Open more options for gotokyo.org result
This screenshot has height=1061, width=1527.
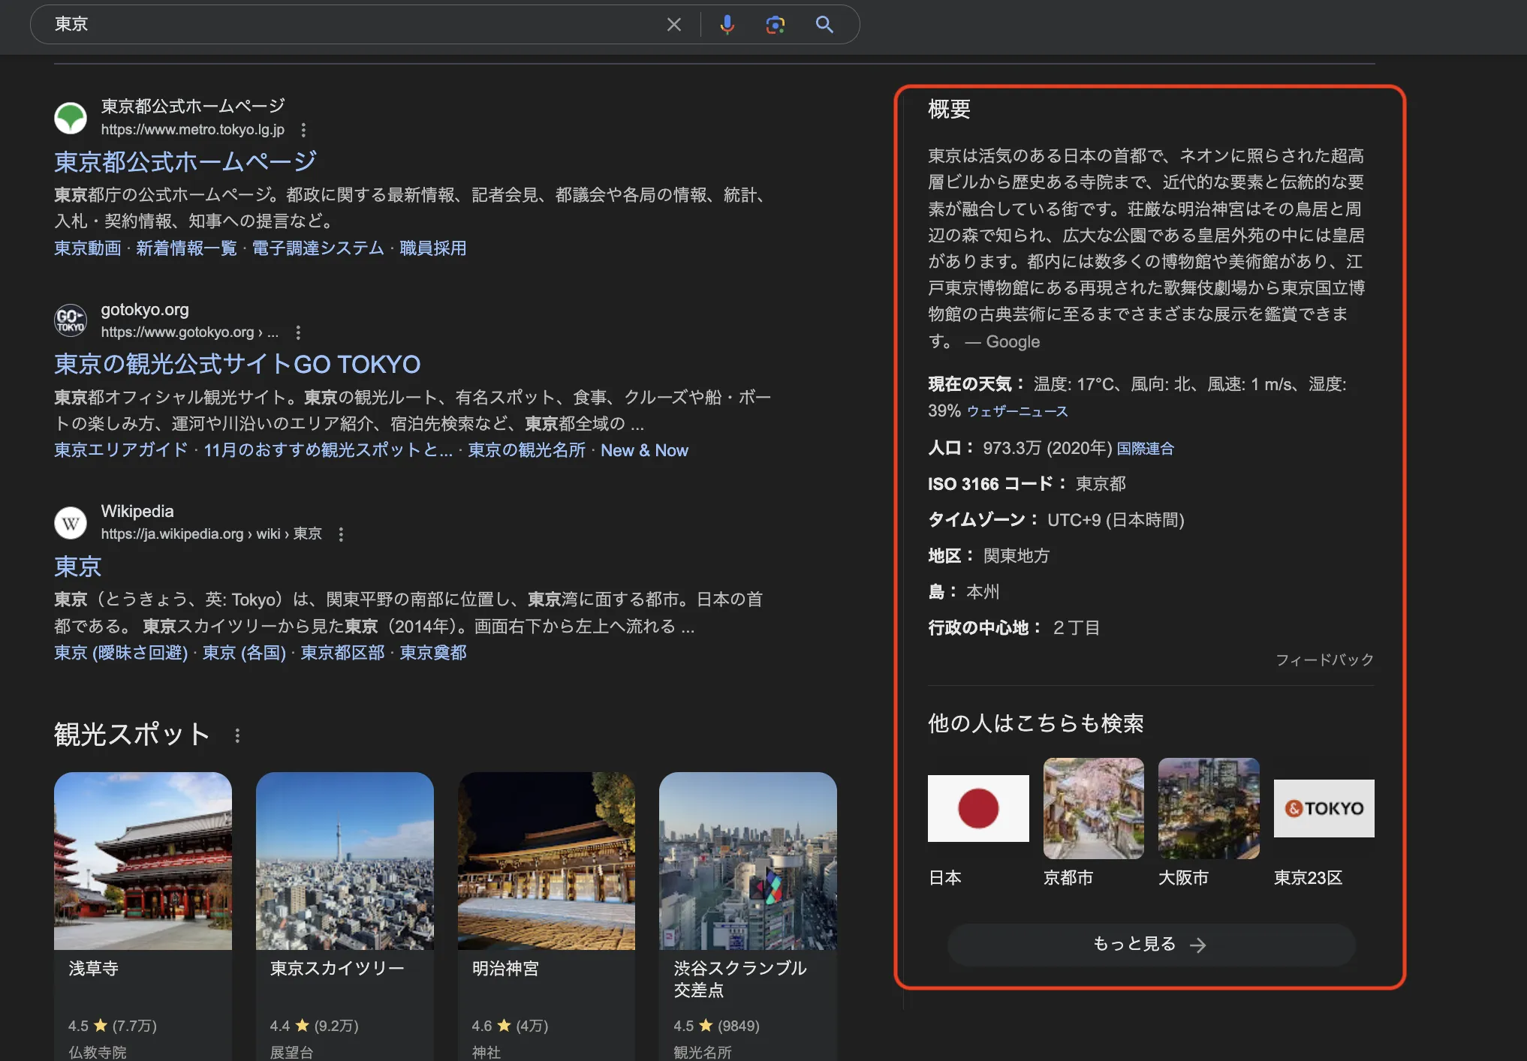pyautogui.click(x=298, y=332)
